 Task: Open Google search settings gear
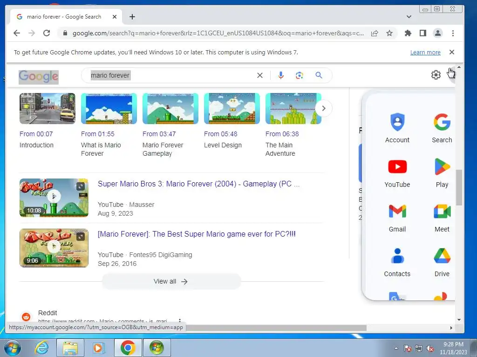(436, 75)
